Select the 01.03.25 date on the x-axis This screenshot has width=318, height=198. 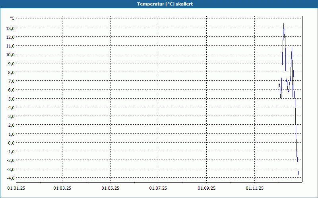[62, 187]
